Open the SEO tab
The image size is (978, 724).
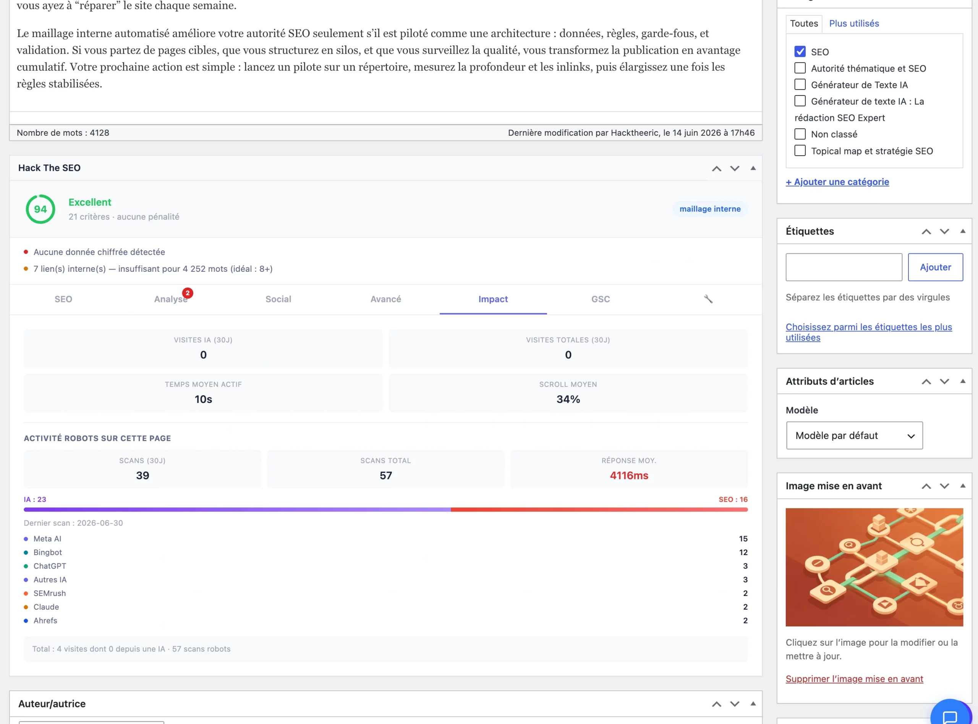63,299
